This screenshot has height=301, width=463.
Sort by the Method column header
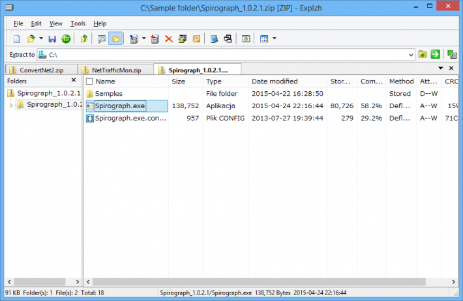tap(401, 81)
